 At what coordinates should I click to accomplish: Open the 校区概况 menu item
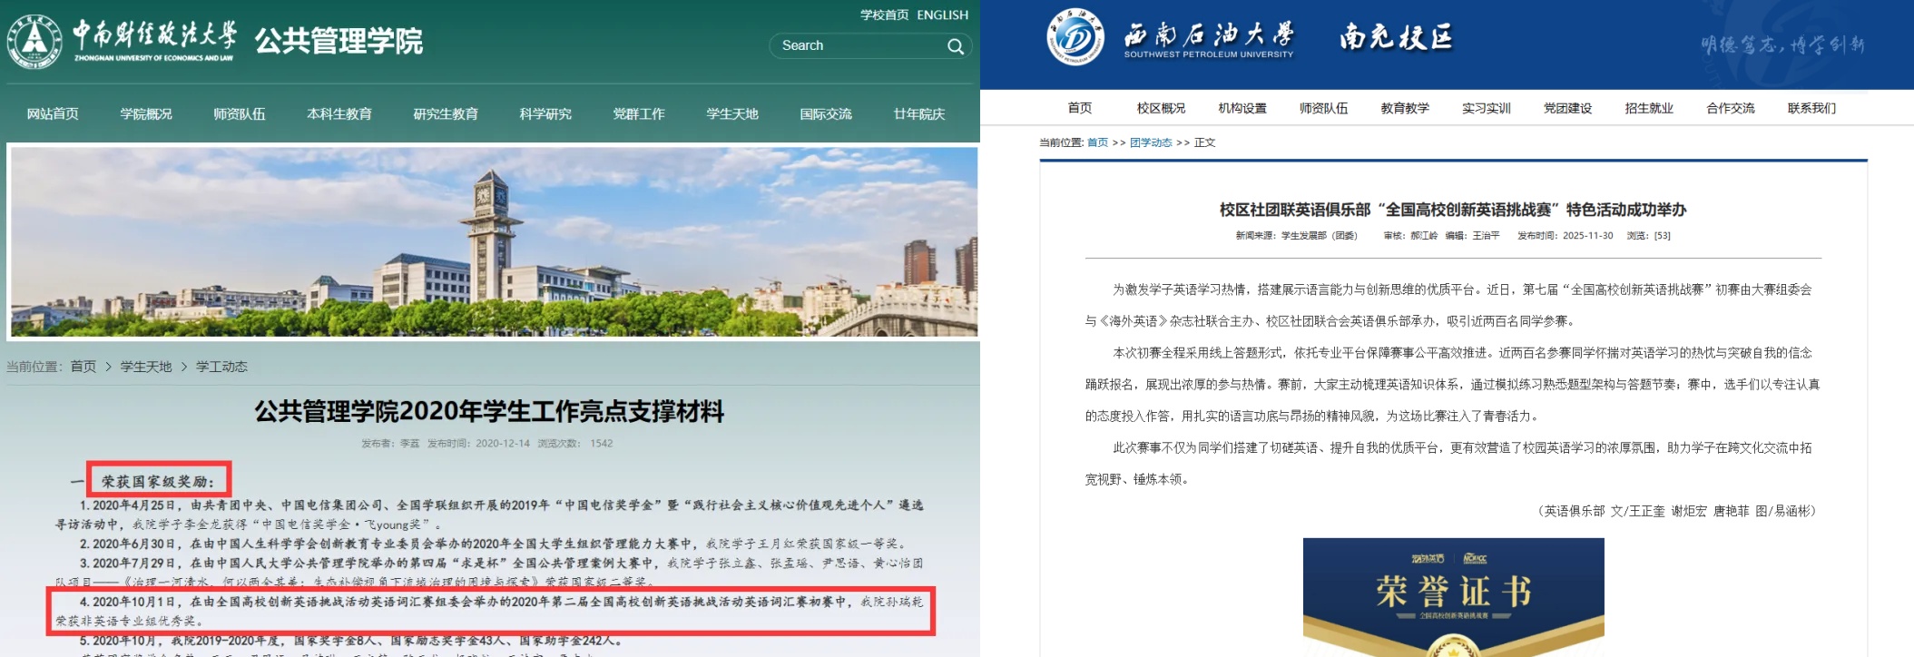coord(1161,108)
